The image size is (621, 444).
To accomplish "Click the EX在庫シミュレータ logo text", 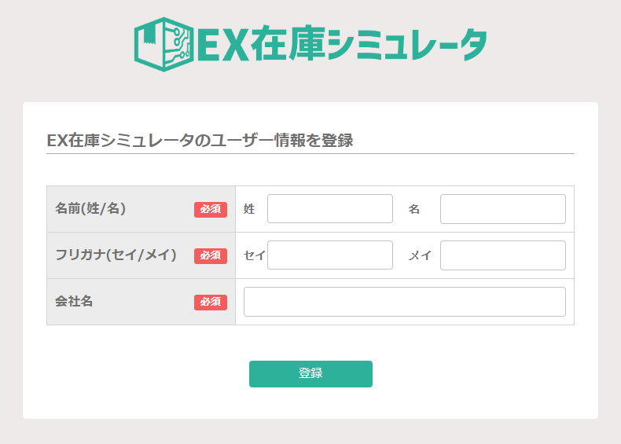I will [x=341, y=45].
